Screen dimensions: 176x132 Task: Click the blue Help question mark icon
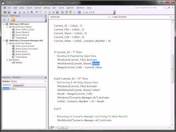click(x=79, y=12)
